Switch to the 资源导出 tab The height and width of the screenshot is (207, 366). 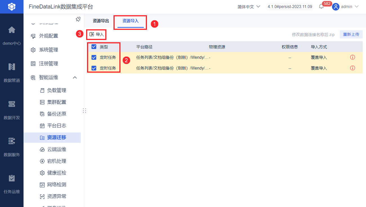click(x=101, y=21)
